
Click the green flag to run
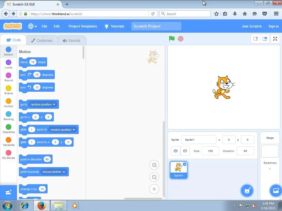pos(172,38)
